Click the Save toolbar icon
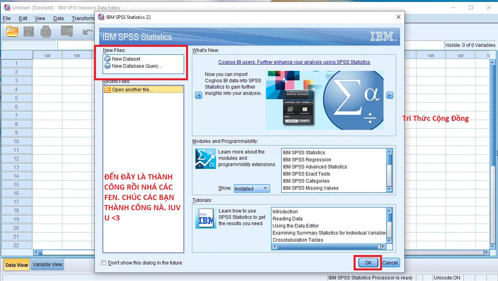The image size is (498, 281). 28,31
